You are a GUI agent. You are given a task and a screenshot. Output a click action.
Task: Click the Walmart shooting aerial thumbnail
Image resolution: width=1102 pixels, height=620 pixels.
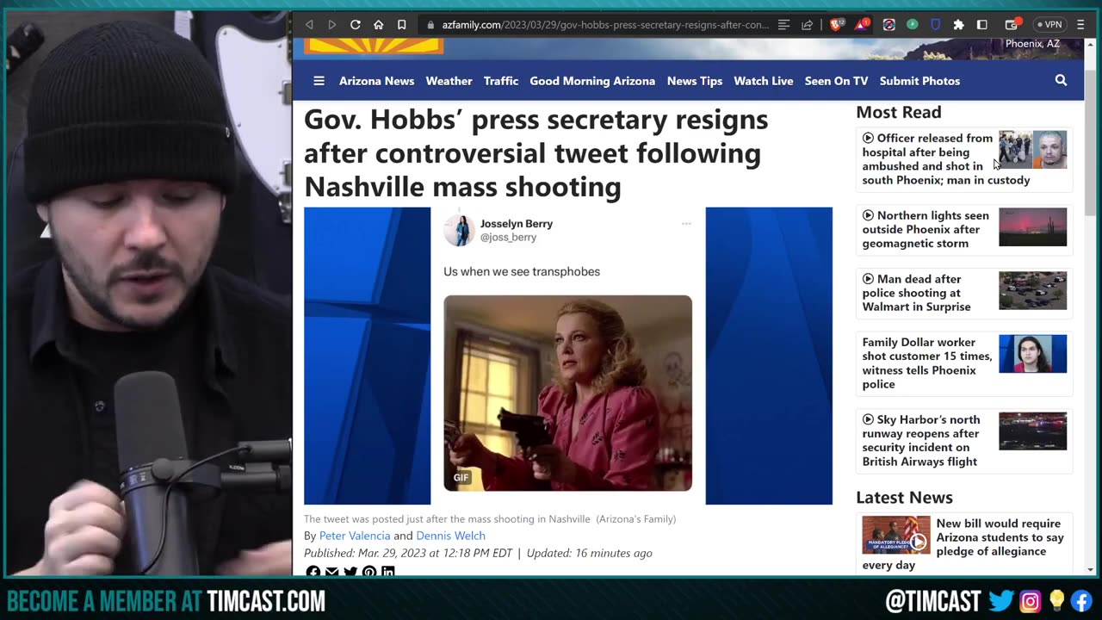[1032, 291]
